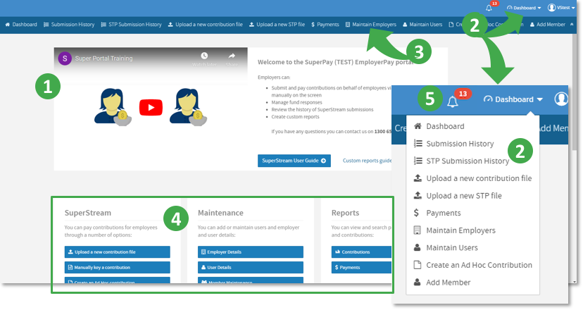Click Manually key a contribution button
583x310 pixels.
coord(117,268)
